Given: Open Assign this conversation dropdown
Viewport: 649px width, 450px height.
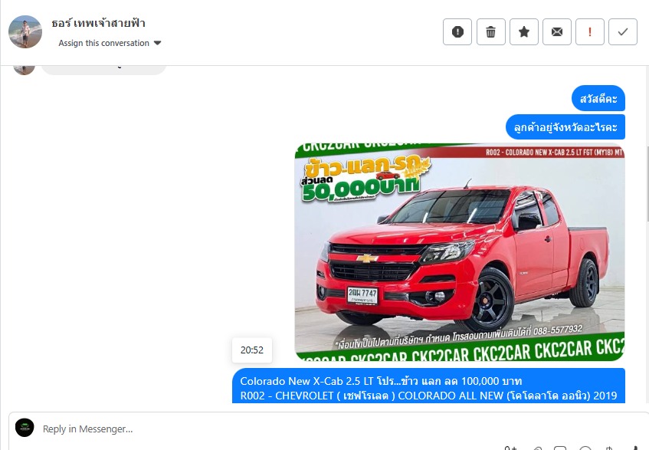Looking at the screenshot, I should (110, 43).
